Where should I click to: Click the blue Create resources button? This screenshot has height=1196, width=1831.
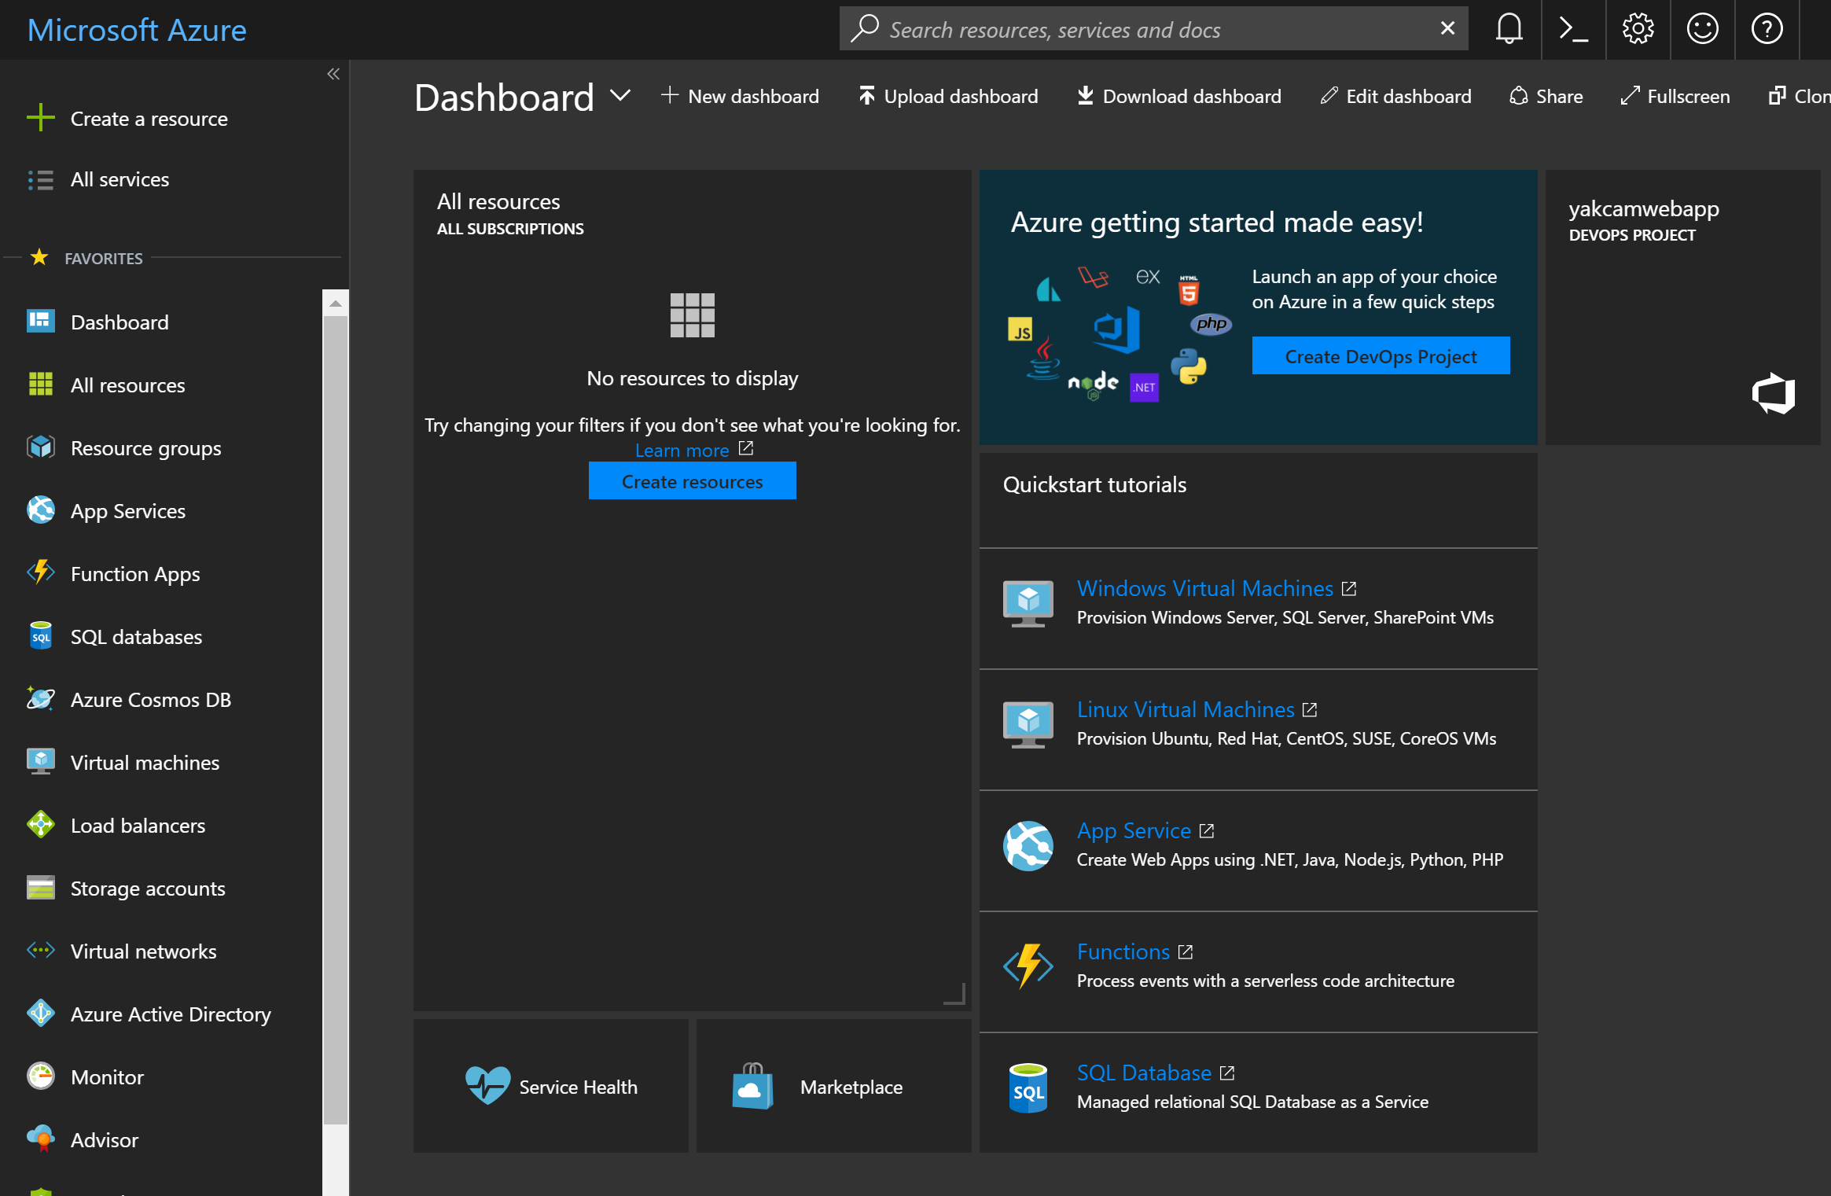tap(692, 481)
